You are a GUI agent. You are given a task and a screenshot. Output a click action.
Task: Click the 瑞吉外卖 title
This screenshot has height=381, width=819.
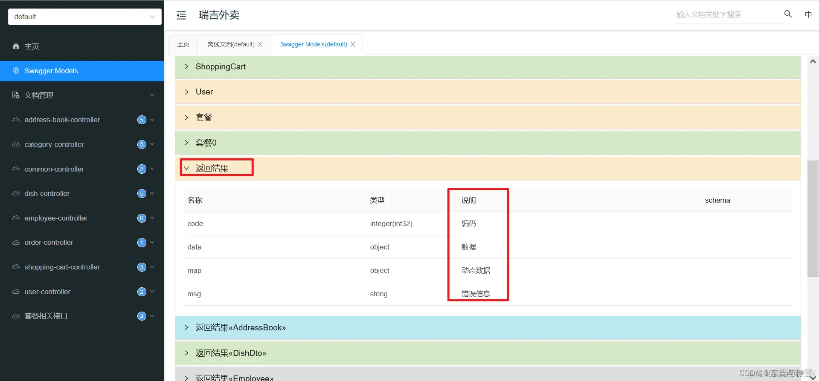[219, 15]
